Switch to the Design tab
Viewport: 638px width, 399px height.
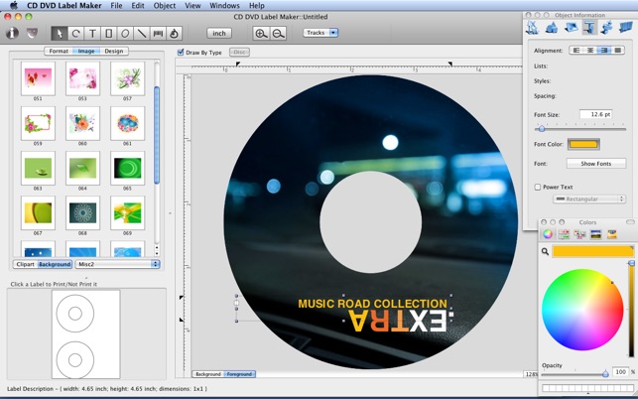pyautogui.click(x=114, y=51)
